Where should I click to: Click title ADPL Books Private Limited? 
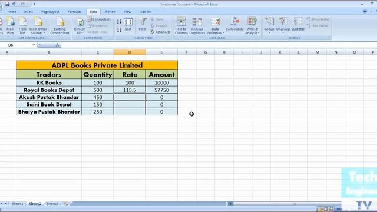97,65
